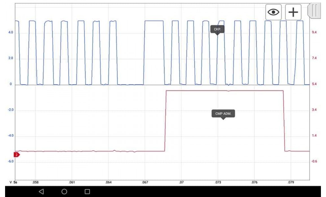Tap the red -0.6 scale label
This screenshot has width=326, height=197.
(315, 162)
